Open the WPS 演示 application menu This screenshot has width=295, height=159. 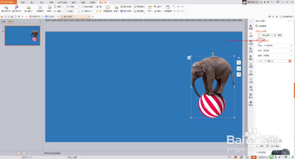pyautogui.click(x=9, y=2)
